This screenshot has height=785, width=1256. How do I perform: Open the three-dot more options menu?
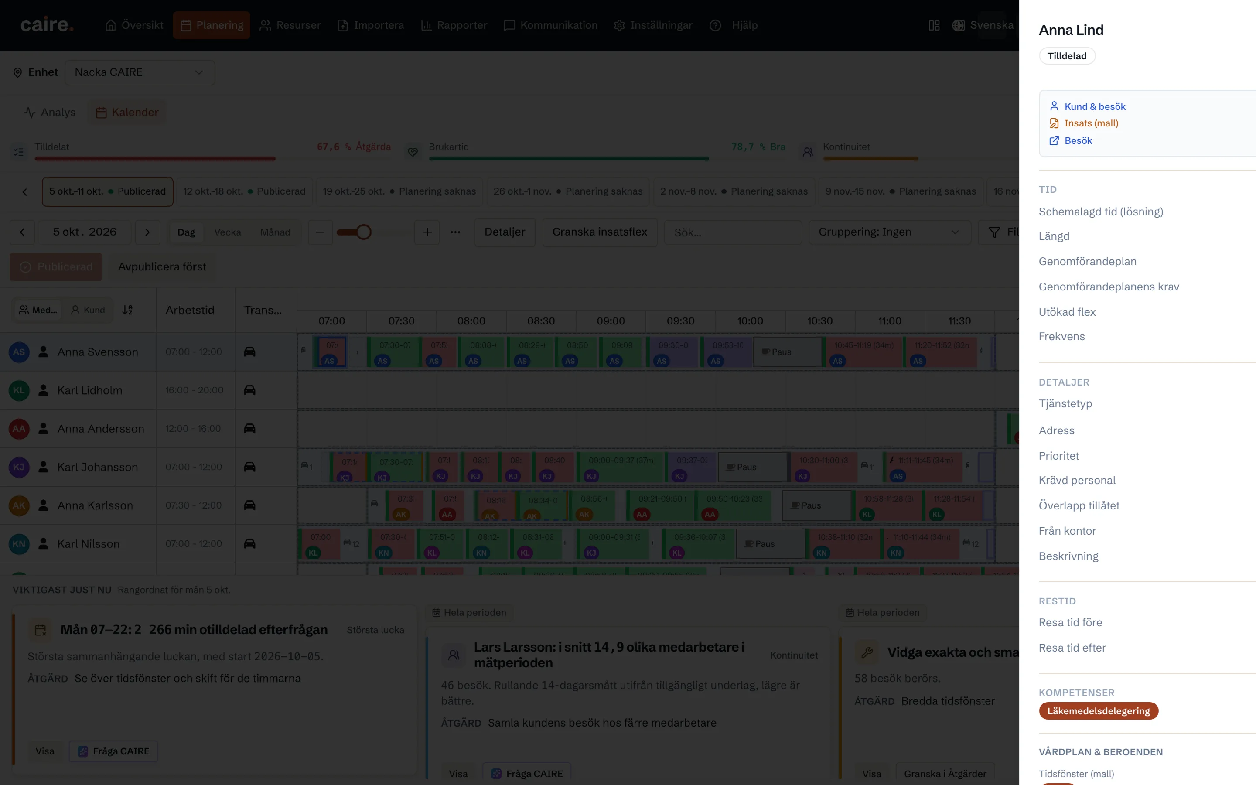tap(455, 232)
